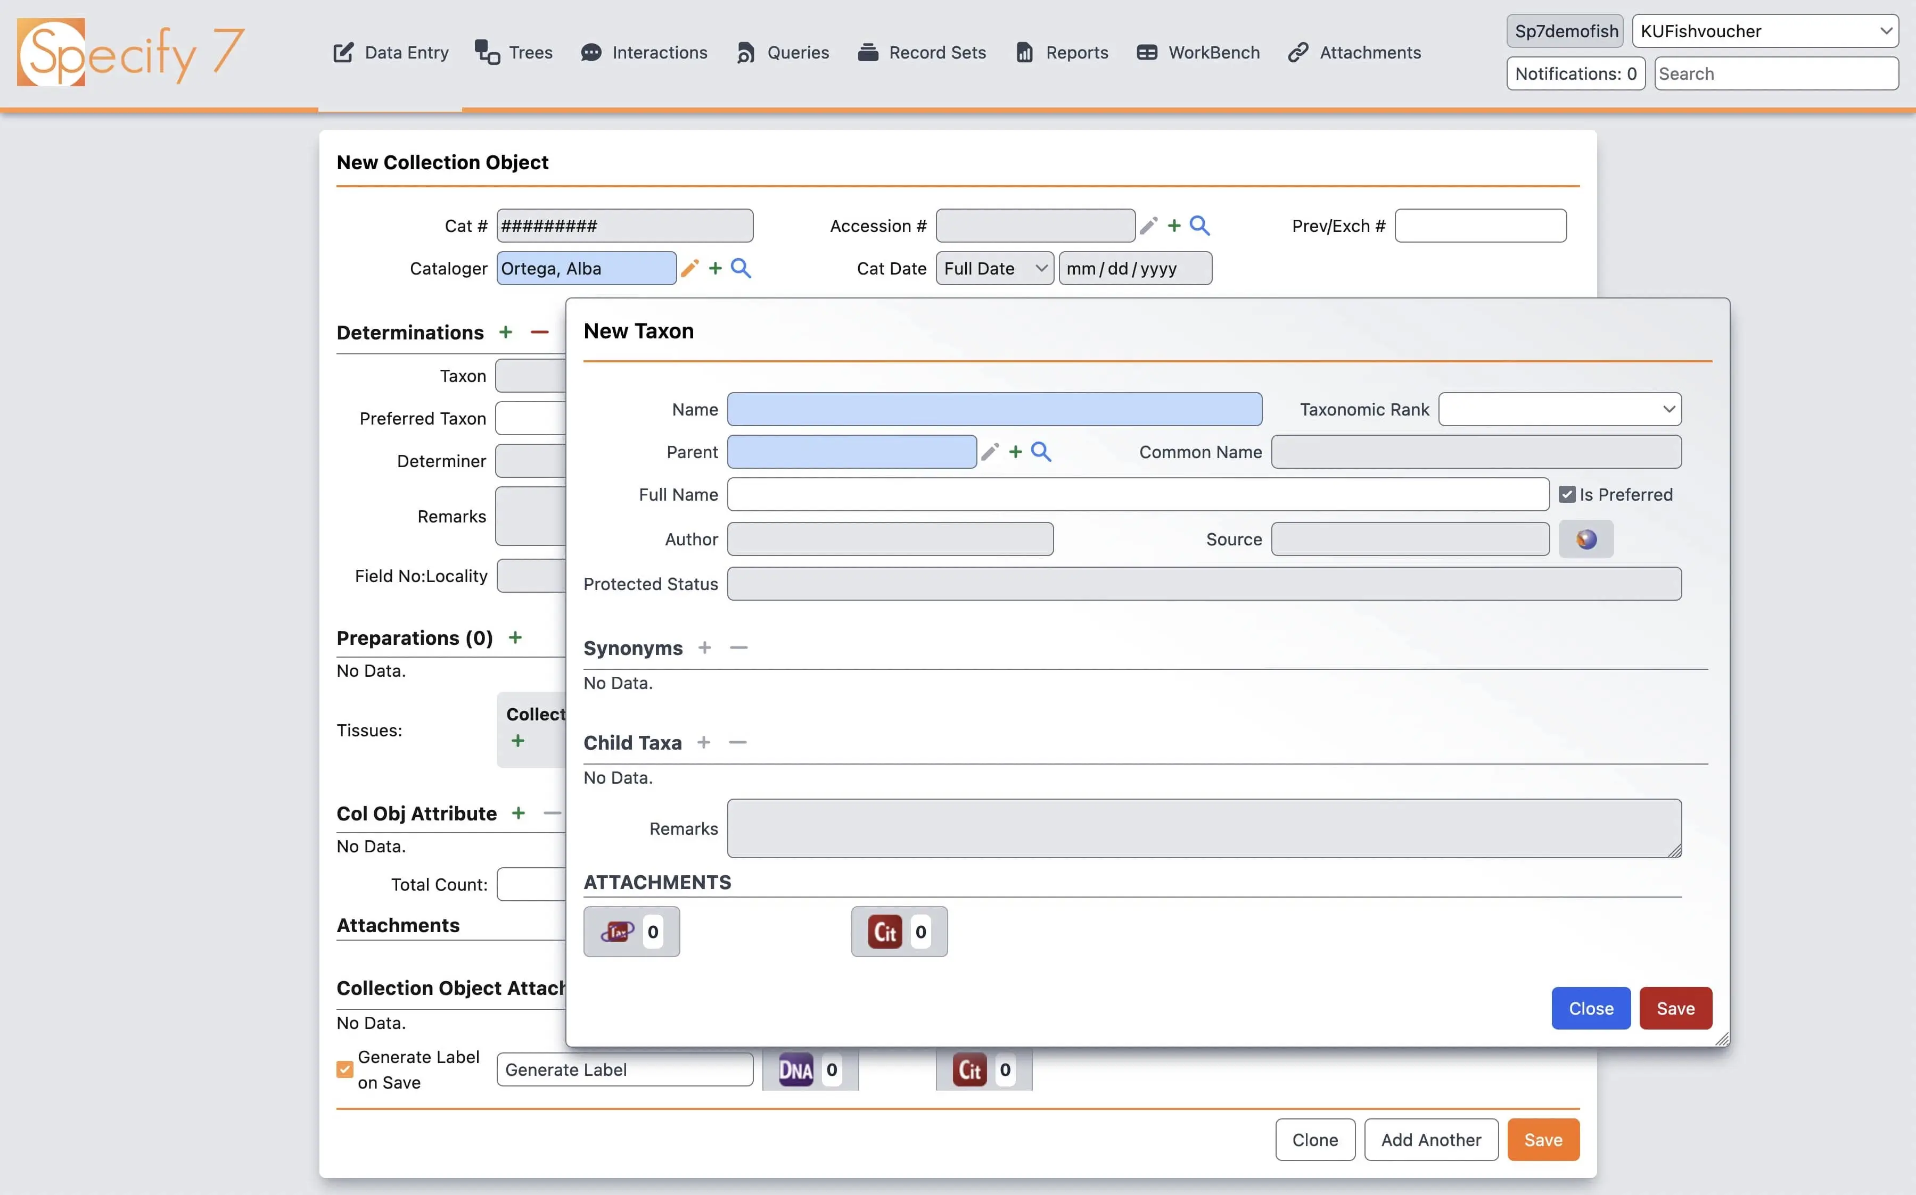Open the Trees menu item
The height and width of the screenshot is (1195, 1916).
(514, 52)
